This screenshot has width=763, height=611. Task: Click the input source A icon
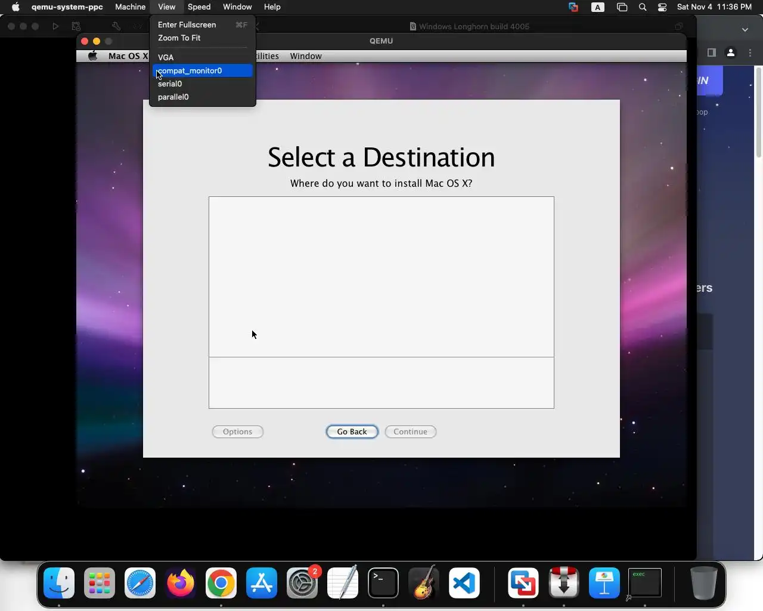598,7
